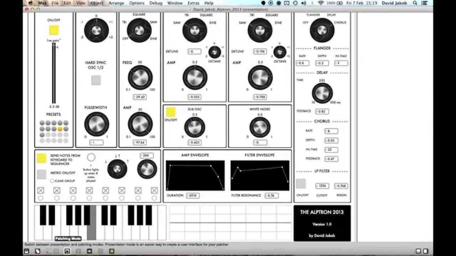Viewport: 456px width, 256px height.
Task: Click the round button that lights up when 8 notes played
Action: [x=91, y=157]
